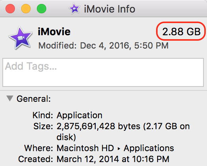Viewport: 207px width, 166px height.
Task: Minimize window with the yellow button
Action: [26, 9]
